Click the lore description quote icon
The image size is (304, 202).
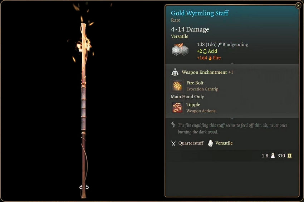(x=173, y=125)
